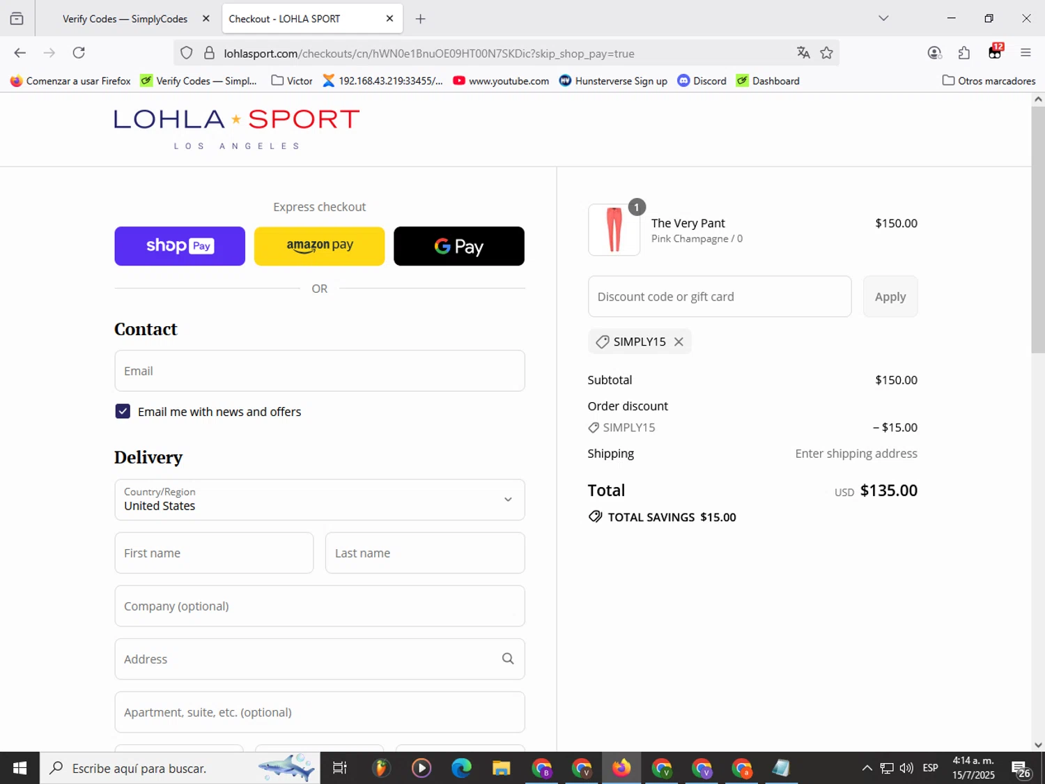
Task: Open Hunsterverse Sign up bookmark
Action: pos(613,81)
